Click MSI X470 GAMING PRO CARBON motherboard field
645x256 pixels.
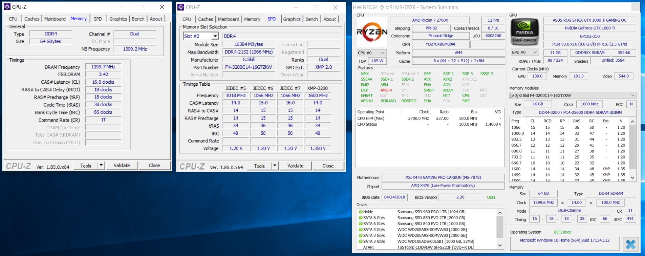pyautogui.click(x=443, y=177)
